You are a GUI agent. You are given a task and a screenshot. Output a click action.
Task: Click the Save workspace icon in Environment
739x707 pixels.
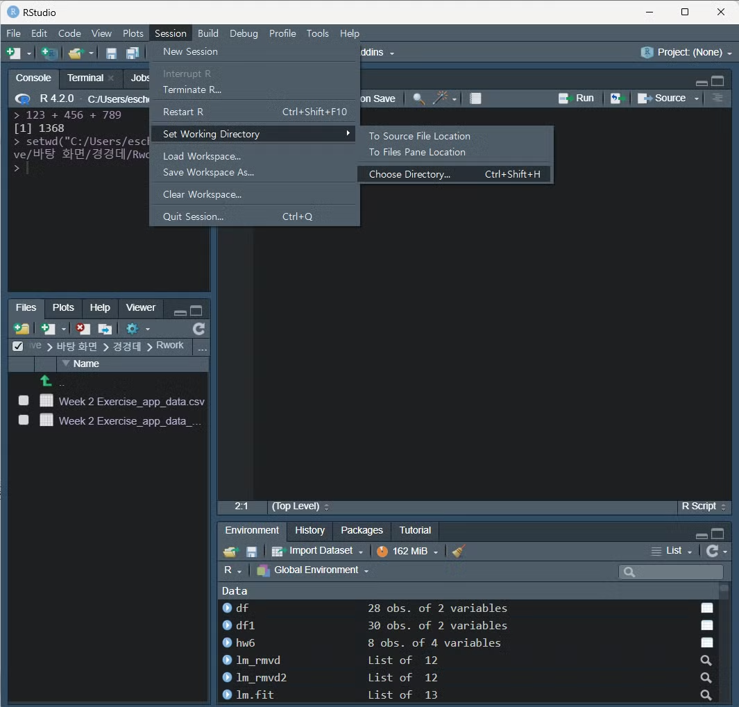tap(252, 551)
